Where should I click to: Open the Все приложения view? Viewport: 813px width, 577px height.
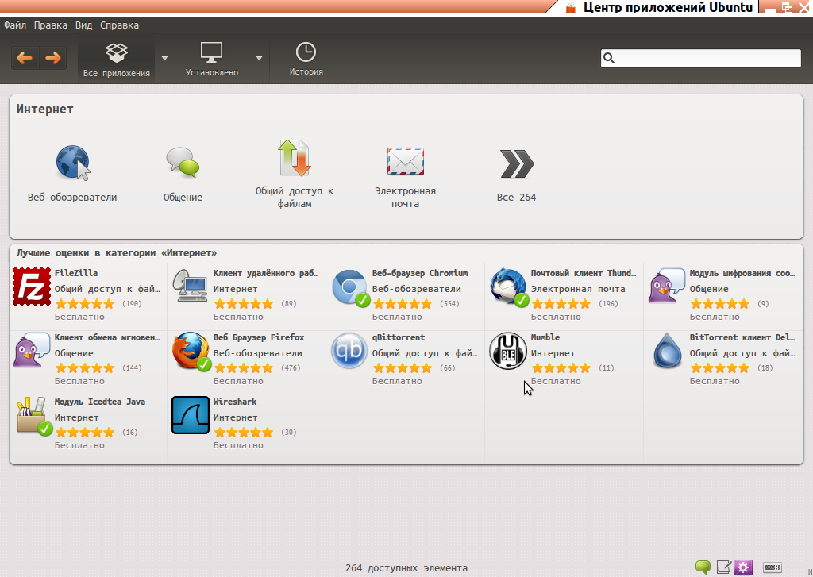[117, 60]
